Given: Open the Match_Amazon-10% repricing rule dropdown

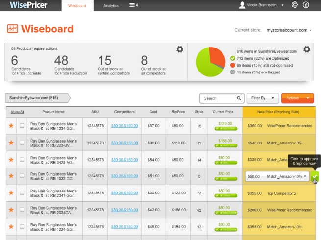Looking at the screenshot, I should click(277, 176).
